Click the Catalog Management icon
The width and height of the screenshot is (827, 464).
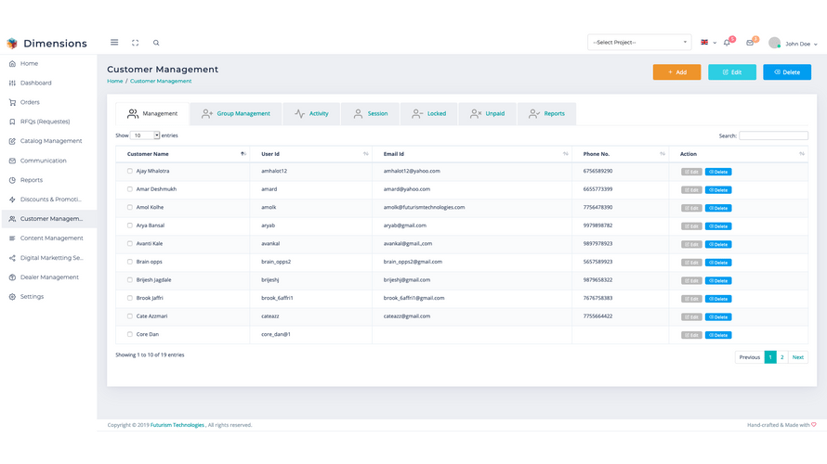pos(12,141)
